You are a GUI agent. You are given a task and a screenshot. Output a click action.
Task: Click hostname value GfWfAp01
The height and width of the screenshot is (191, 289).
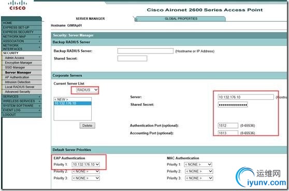(x=74, y=25)
